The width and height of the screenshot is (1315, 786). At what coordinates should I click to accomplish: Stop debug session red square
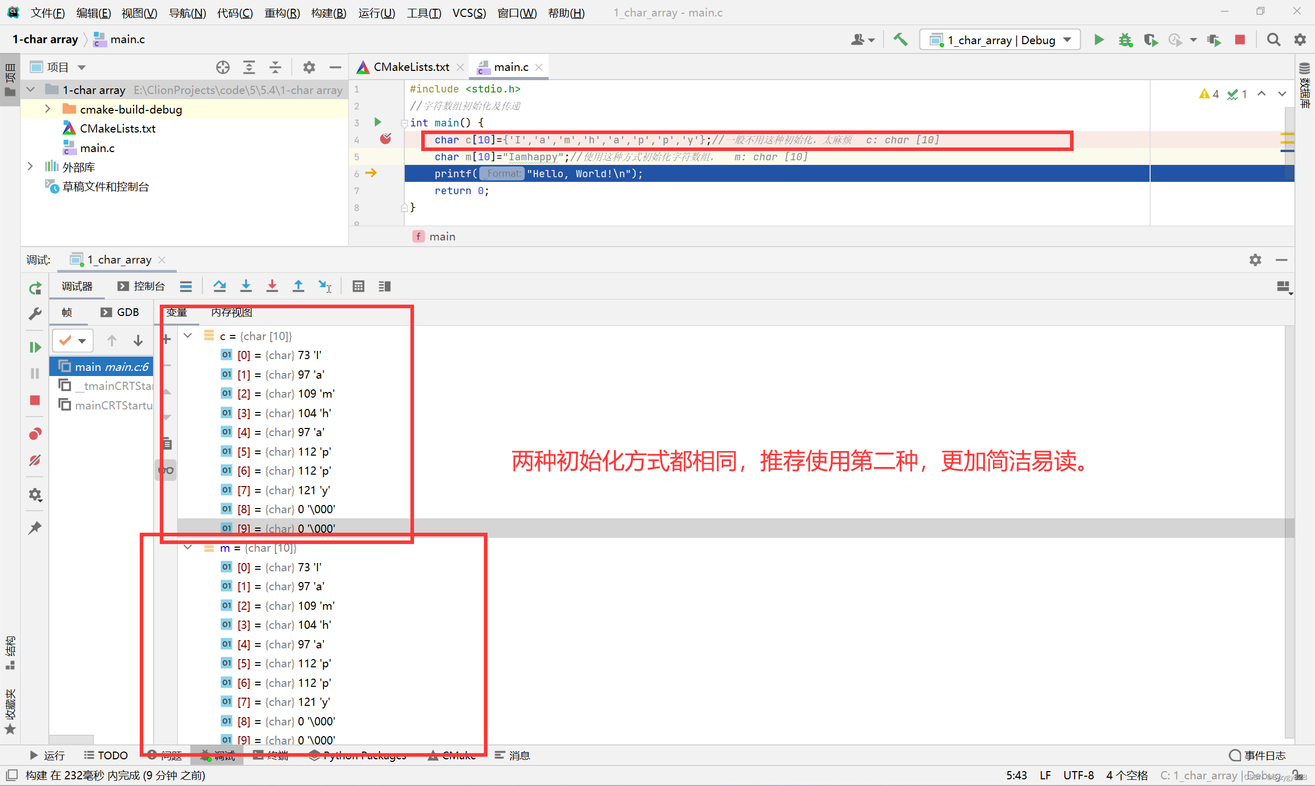(x=35, y=400)
